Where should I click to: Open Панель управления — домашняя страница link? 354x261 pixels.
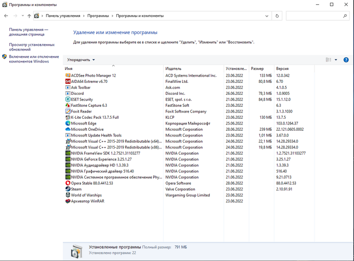(28, 32)
